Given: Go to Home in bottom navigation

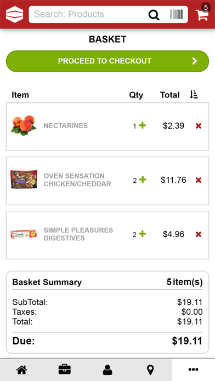Looking at the screenshot, I should 22,370.
